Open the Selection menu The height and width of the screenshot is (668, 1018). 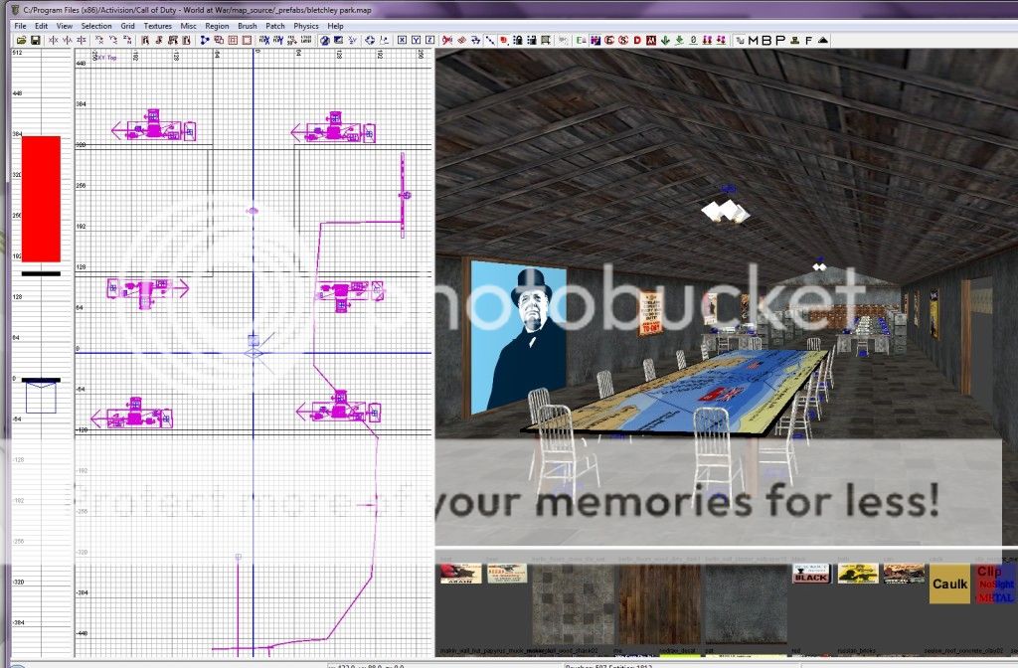coord(96,25)
